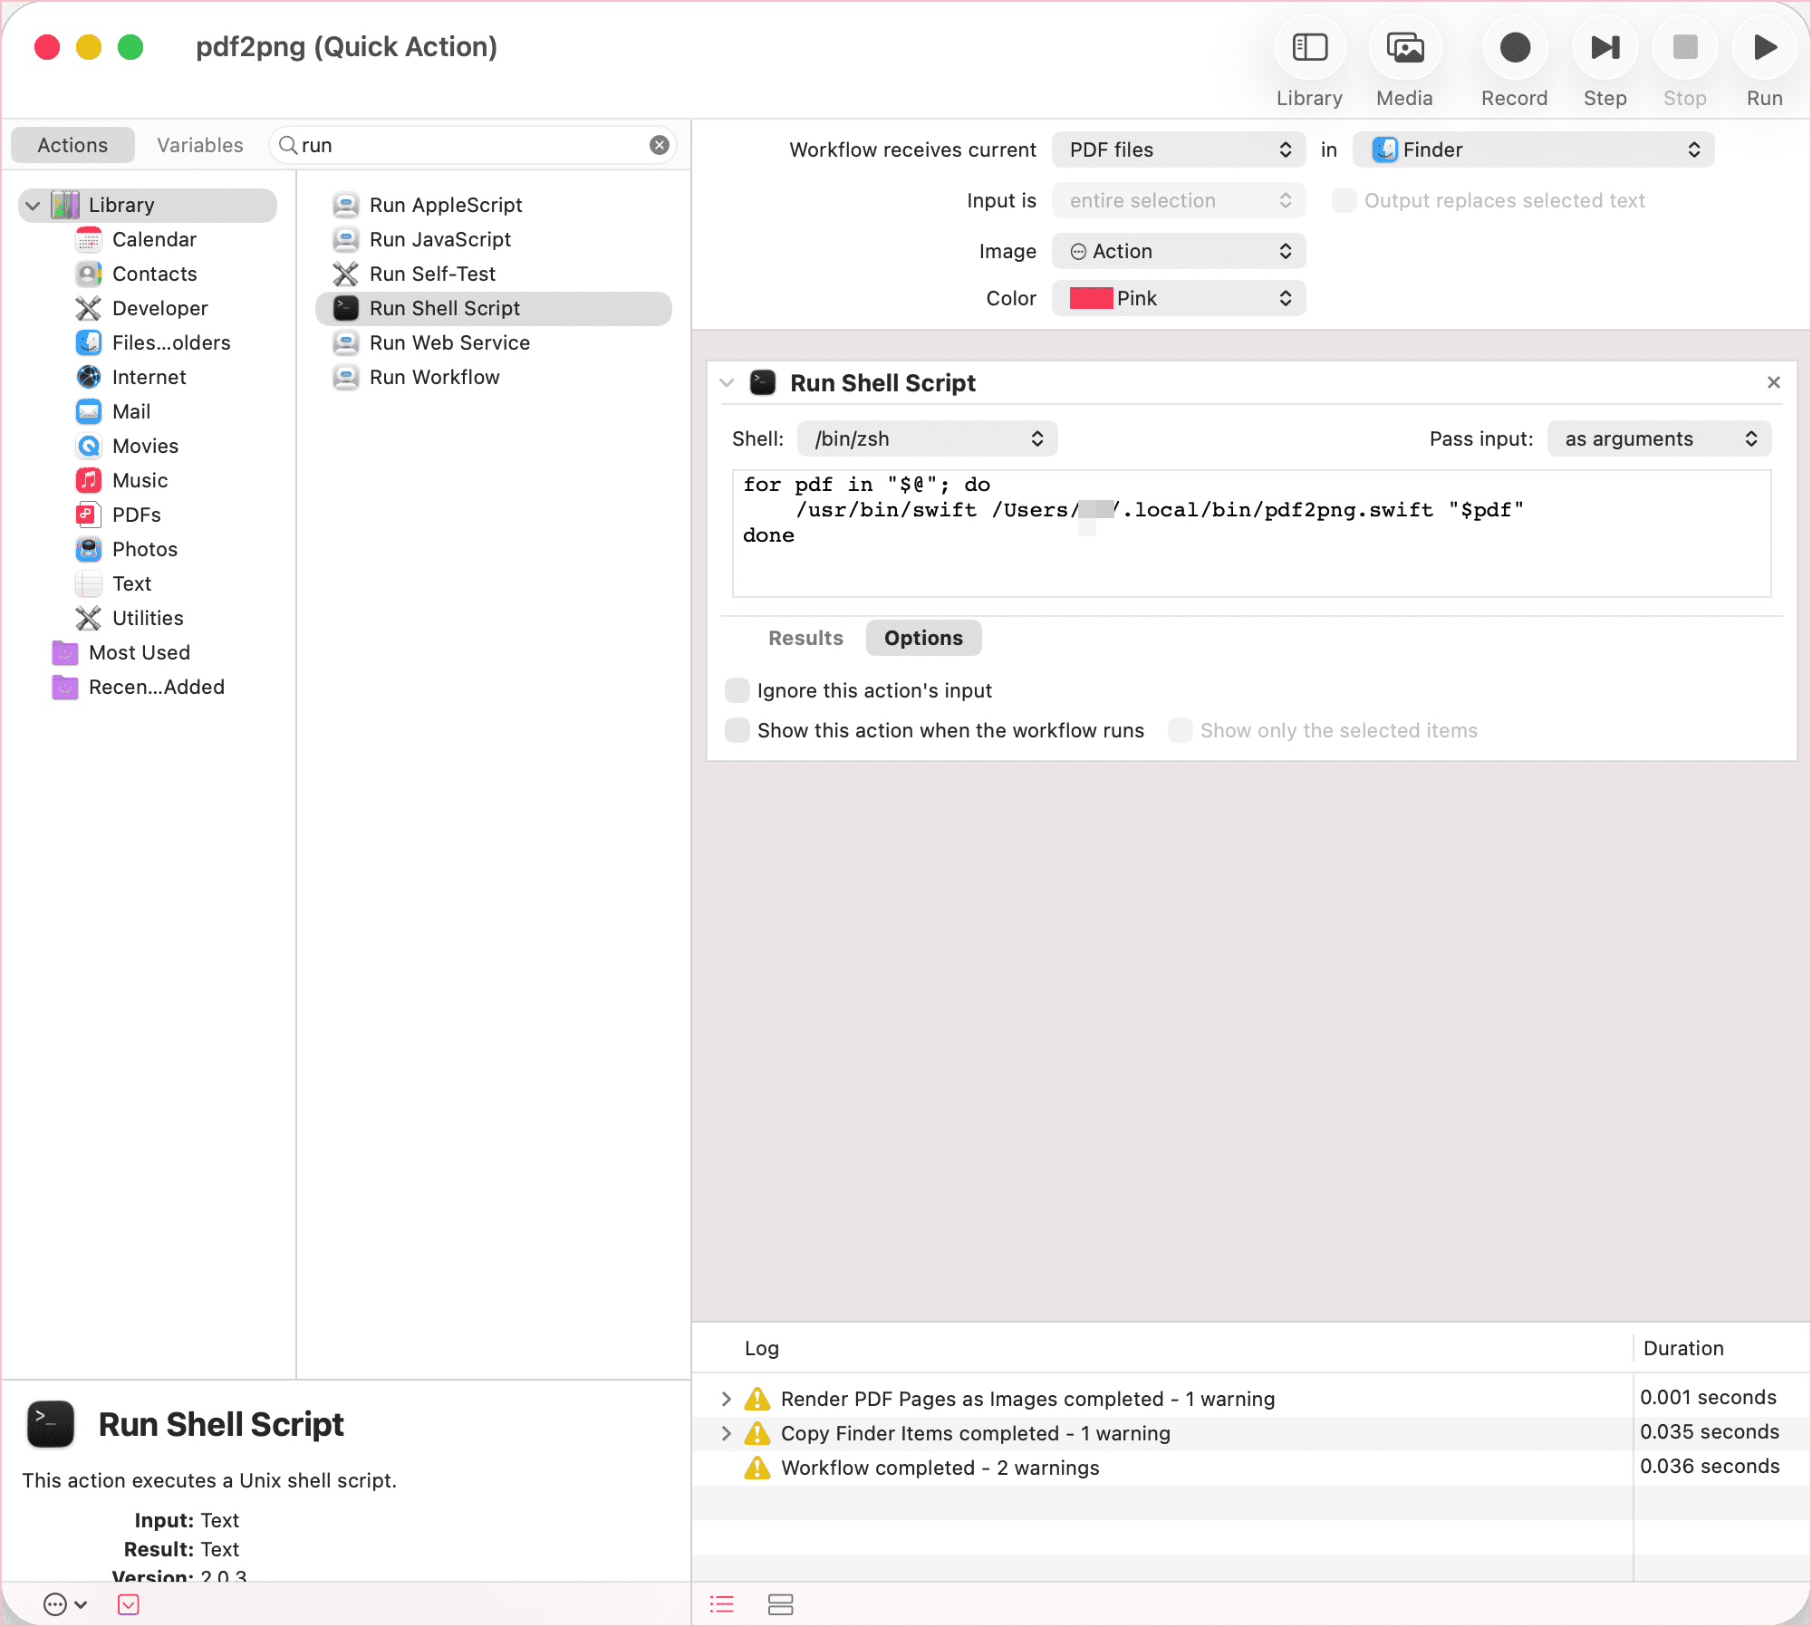This screenshot has width=1812, height=1627.
Task: Click the Log column header
Action: tap(762, 1348)
